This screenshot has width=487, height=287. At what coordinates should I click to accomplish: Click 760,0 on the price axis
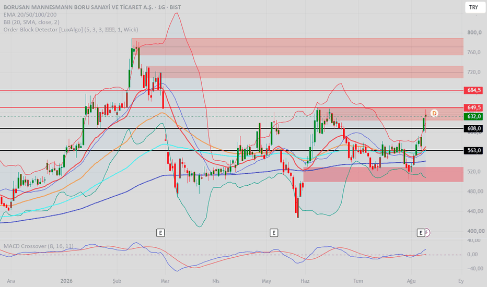point(474,52)
